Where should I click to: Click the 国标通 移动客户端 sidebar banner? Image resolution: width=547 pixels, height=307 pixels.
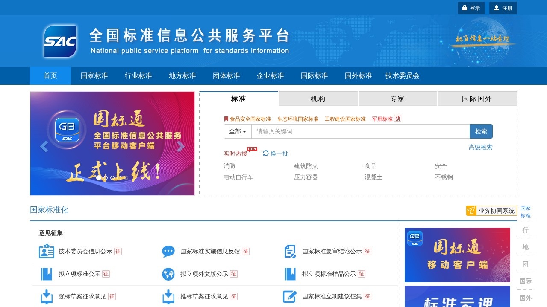[x=457, y=255]
